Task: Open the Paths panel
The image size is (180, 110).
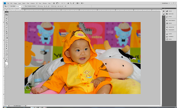Action: (171, 39)
